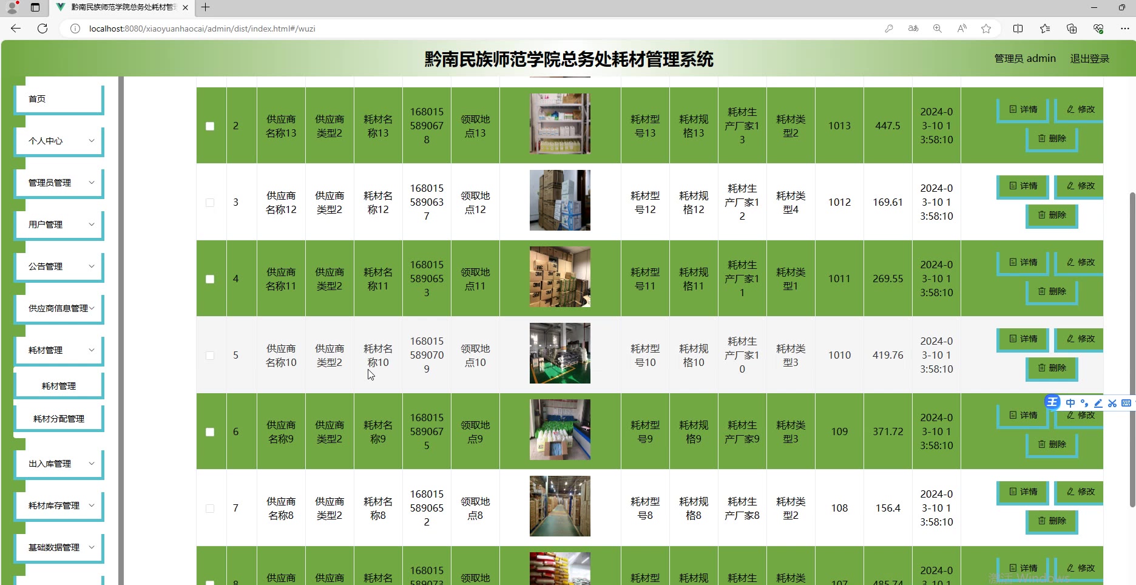Select the checkbox for row 5

tap(210, 356)
